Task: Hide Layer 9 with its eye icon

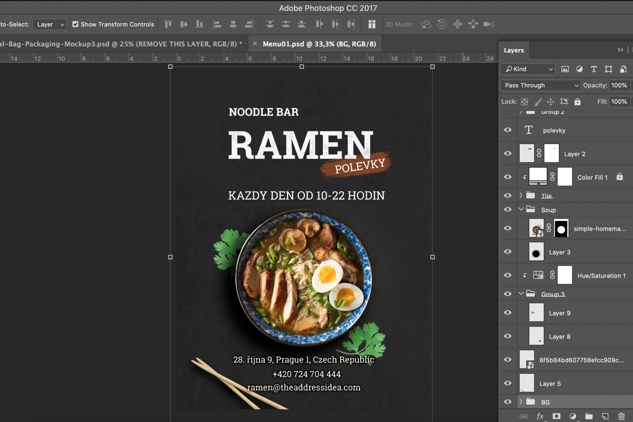Action: click(x=507, y=313)
